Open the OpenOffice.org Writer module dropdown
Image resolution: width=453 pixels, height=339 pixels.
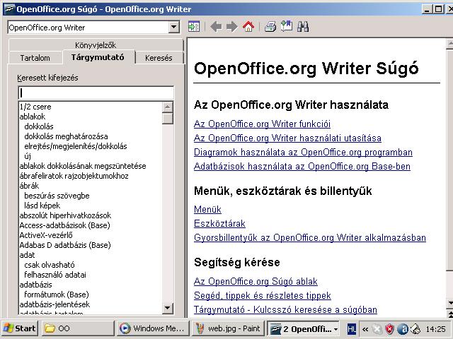[174, 28]
